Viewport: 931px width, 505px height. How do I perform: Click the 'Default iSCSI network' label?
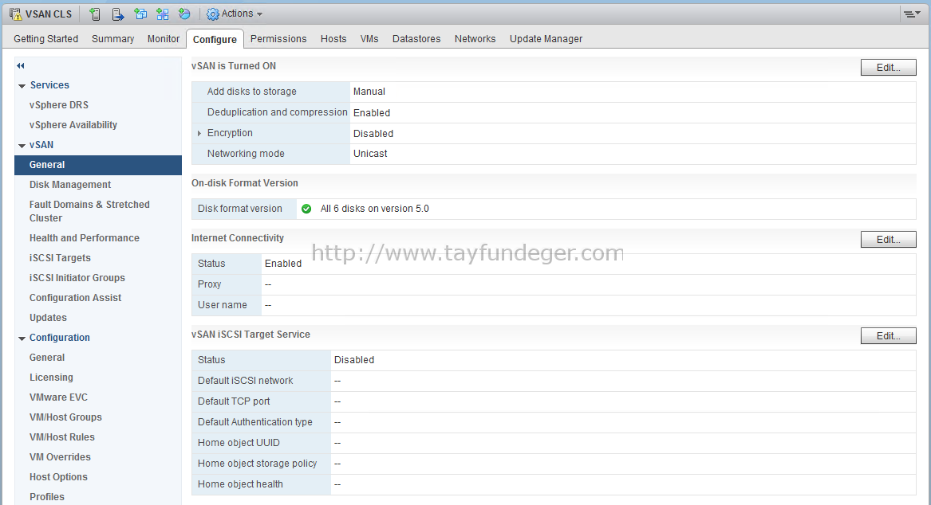pyautogui.click(x=245, y=381)
